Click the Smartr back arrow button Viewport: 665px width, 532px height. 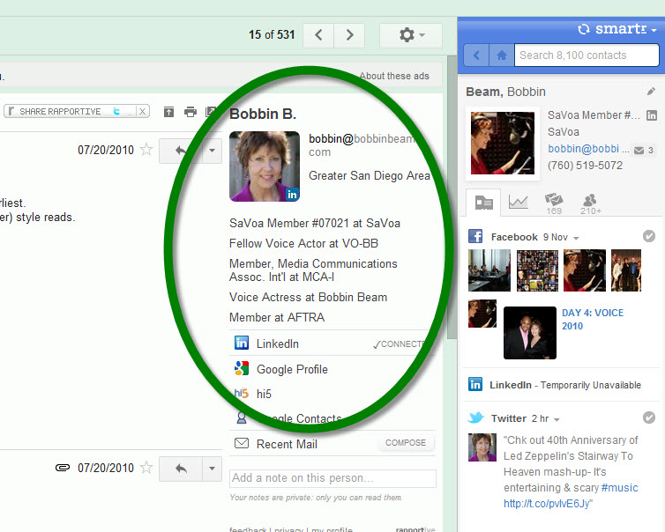[x=476, y=55]
